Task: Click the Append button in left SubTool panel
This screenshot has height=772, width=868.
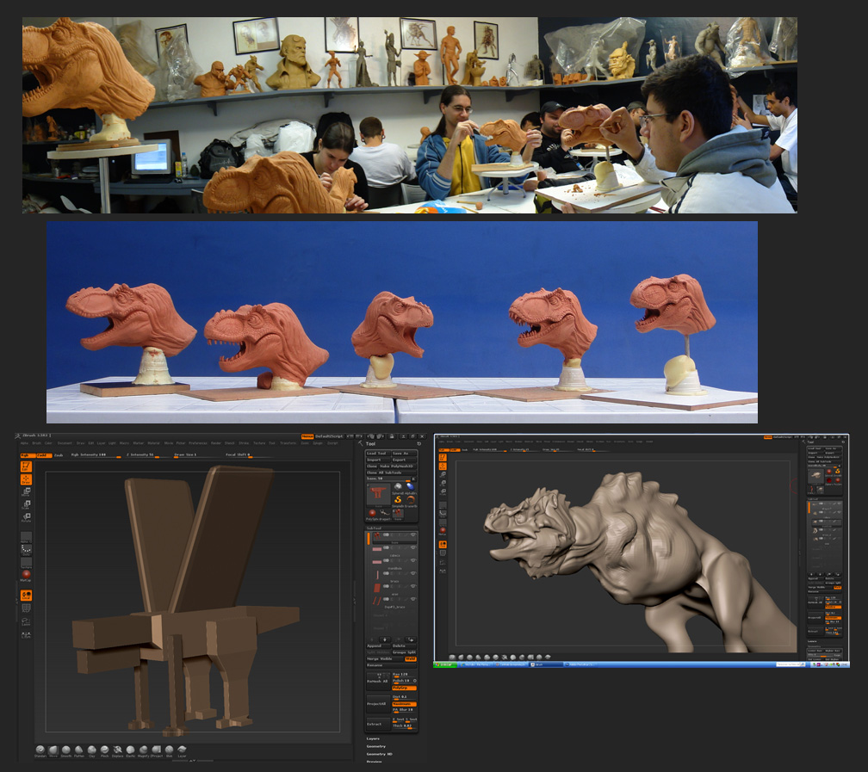Action: (x=377, y=645)
